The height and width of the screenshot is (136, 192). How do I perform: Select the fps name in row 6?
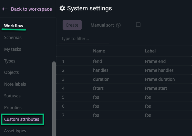[x=96, y=106]
